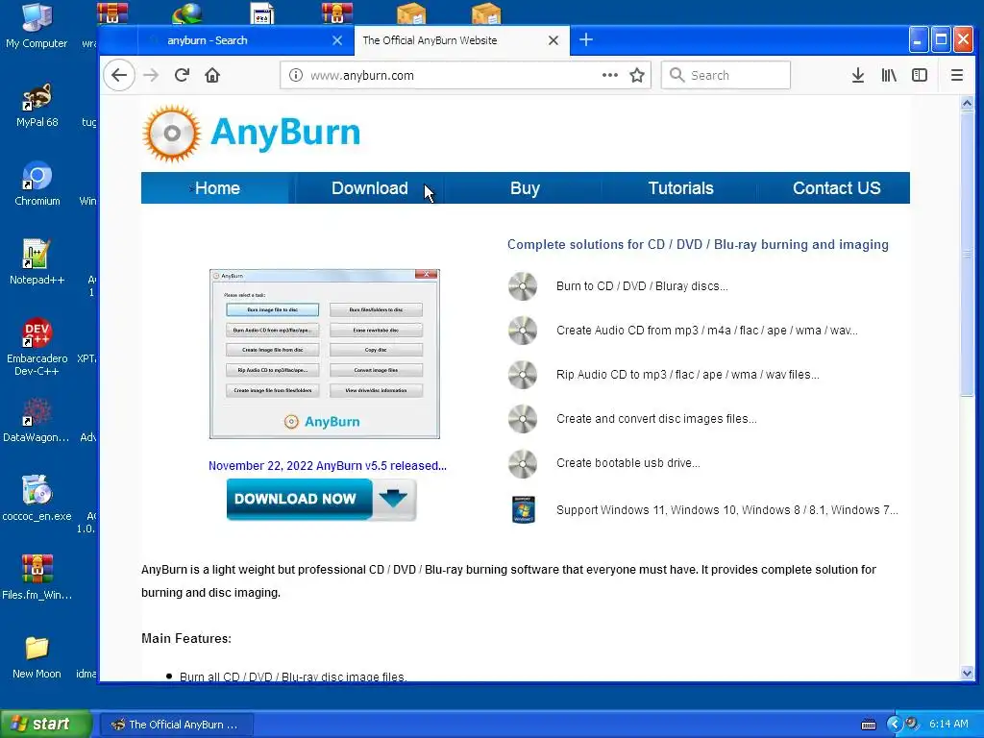
Task: Open the Contact US navigation item
Action: 836,188
